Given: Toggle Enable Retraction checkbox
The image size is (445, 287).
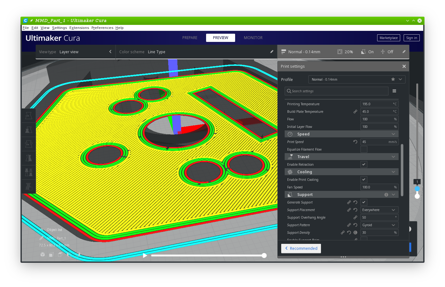Looking at the screenshot, I should pyautogui.click(x=364, y=164).
